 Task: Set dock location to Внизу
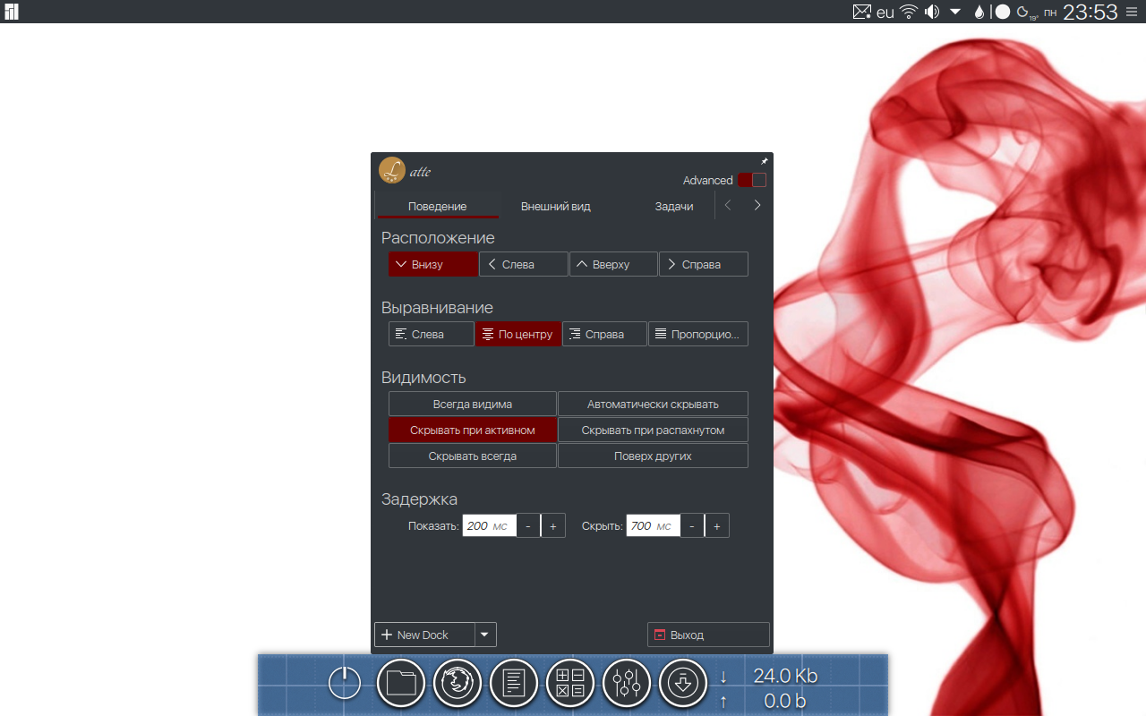(432, 264)
